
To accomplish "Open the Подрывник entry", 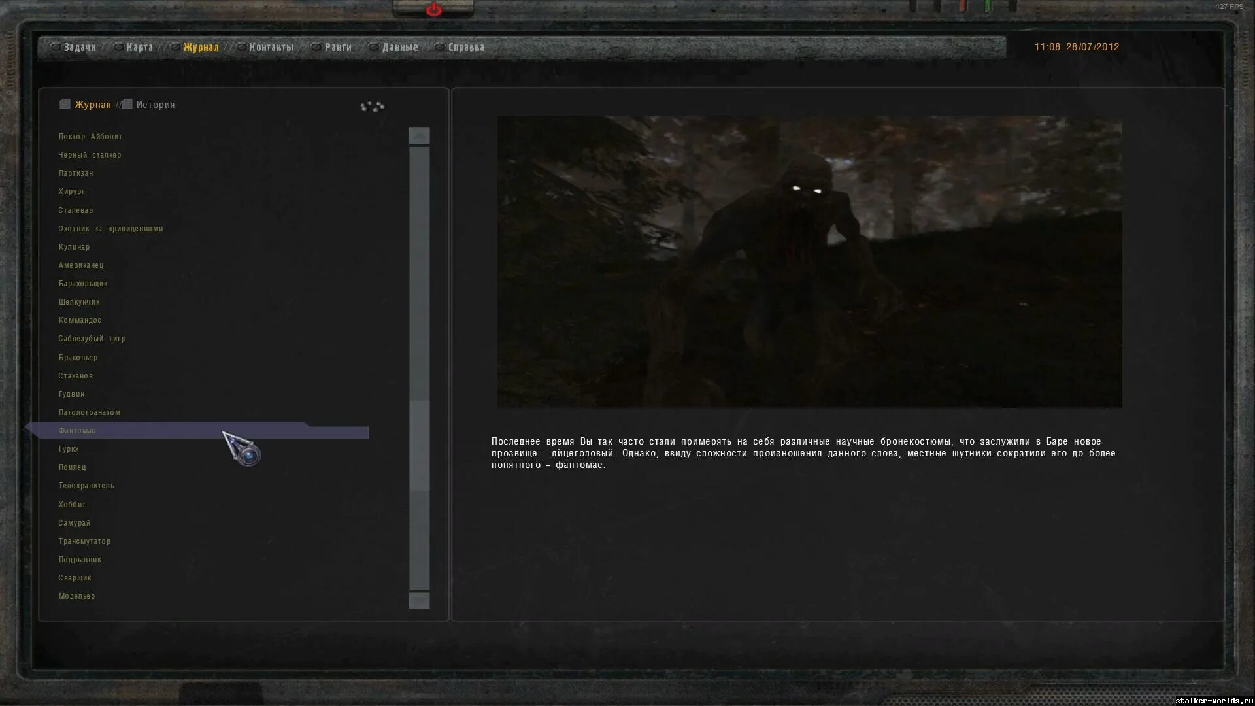I will pos(80,560).
